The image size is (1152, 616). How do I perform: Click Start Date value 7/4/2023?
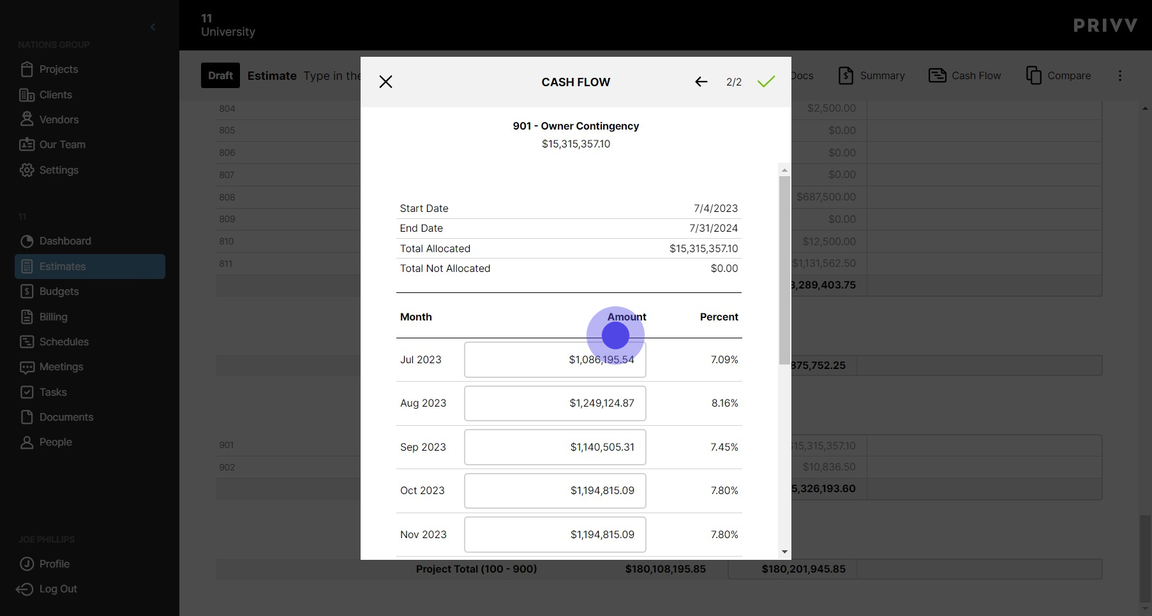pos(715,208)
